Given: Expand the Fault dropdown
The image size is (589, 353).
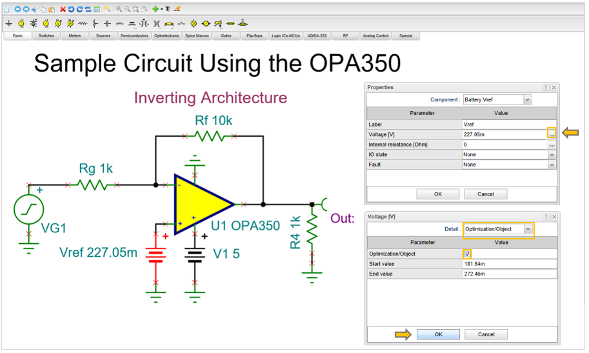Looking at the screenshot, I should point(552,165).
